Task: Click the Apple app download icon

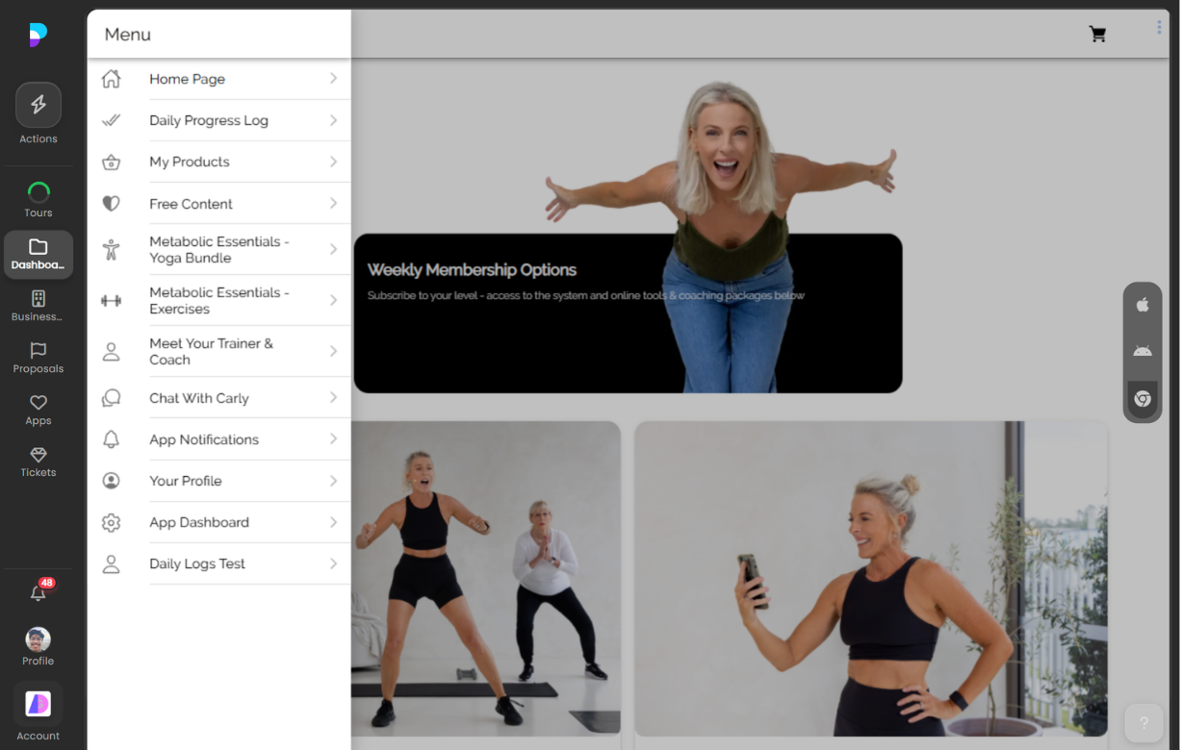Action: pyautogui.click(x=1142, y=305)
